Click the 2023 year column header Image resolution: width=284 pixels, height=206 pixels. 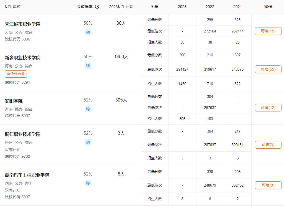(182, 7)
